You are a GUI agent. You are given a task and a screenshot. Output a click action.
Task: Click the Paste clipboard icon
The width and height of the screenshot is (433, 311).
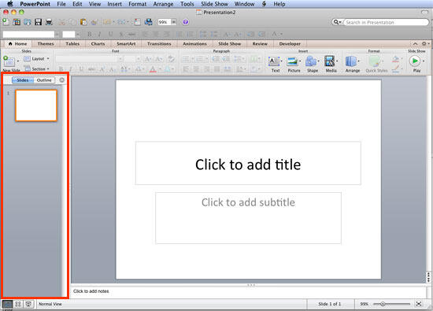point(83,22)
